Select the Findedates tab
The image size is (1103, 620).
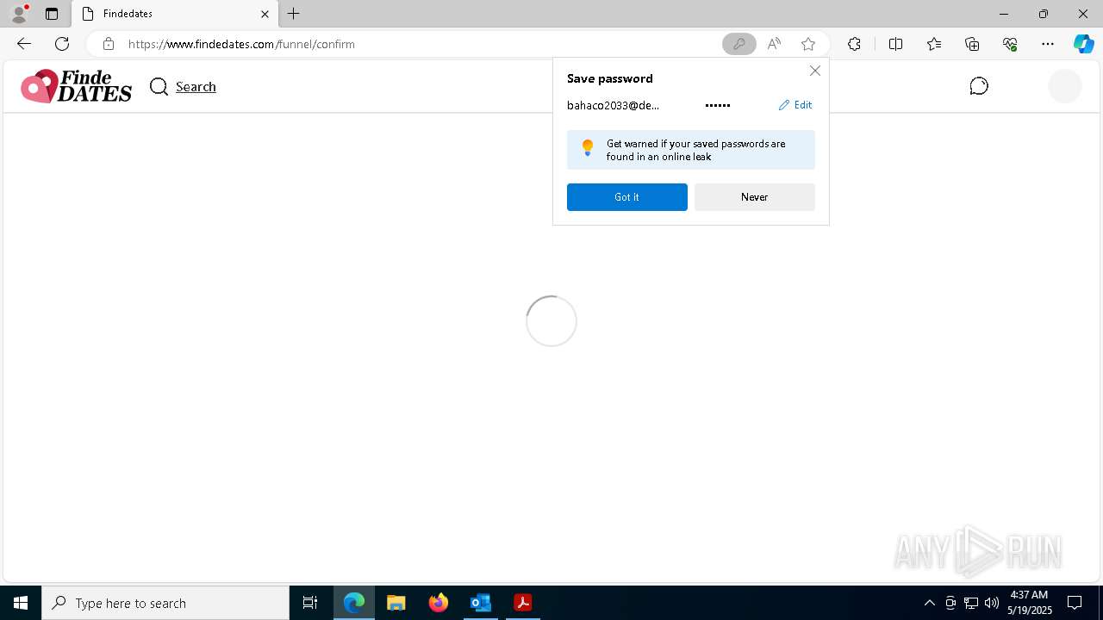pos(175,14)
